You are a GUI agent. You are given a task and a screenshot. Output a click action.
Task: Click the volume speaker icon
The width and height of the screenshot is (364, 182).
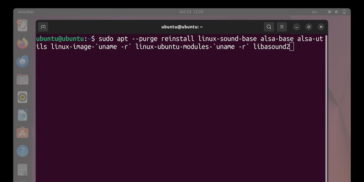tap(337, 12)
